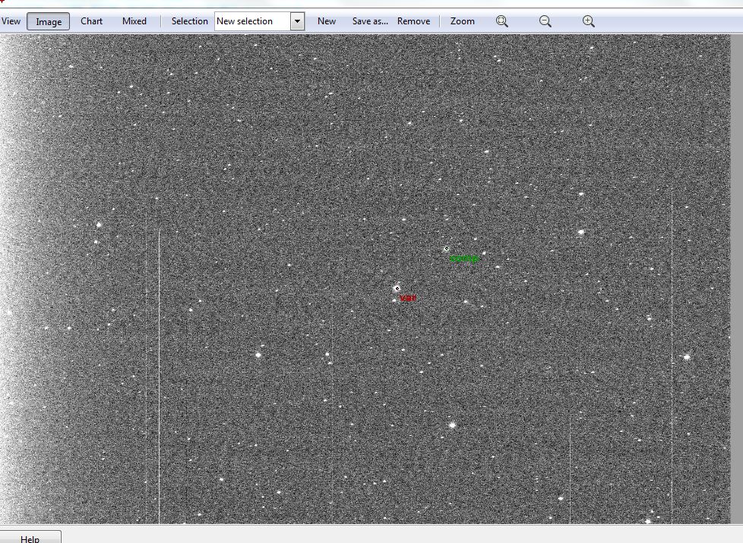Toggle the Image view mode

coord(49,21)
